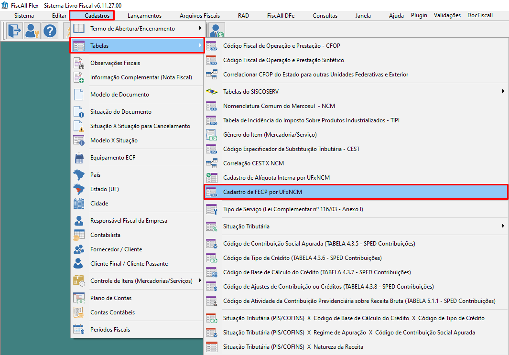Click the Situação Tributária percent icon
The image size is (509, 355).
(x=212, y=226)
